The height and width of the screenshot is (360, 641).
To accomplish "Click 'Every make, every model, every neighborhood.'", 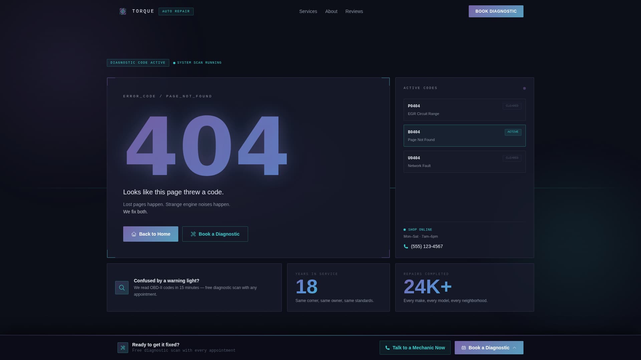I will (445, 301).
